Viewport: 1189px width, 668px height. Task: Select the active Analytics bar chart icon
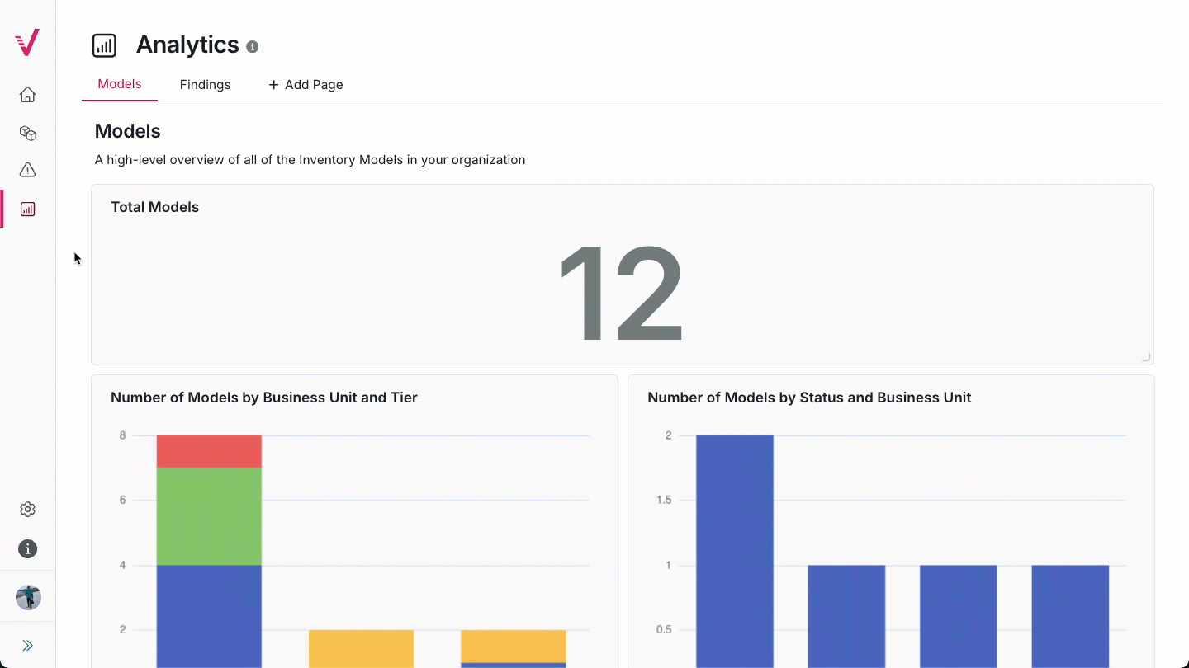click(27, 209)
